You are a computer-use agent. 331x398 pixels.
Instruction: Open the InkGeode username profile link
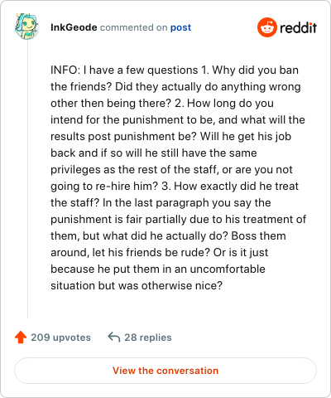coord(74,27)
